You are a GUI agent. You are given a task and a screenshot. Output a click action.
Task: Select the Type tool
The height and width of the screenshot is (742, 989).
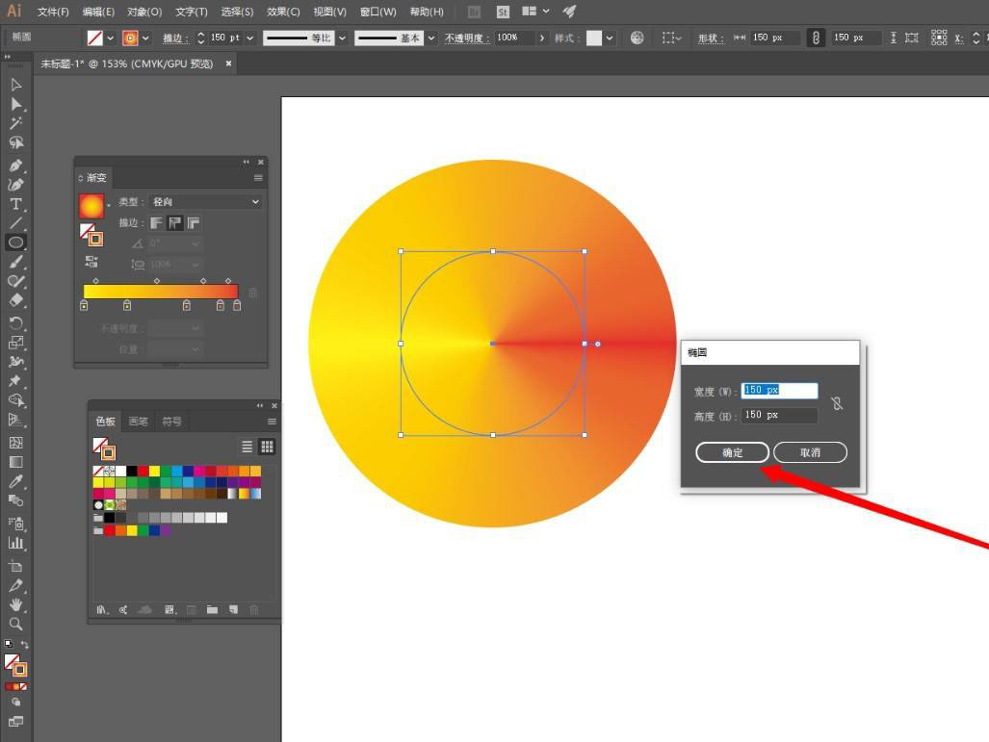click(x=15, y=203)
